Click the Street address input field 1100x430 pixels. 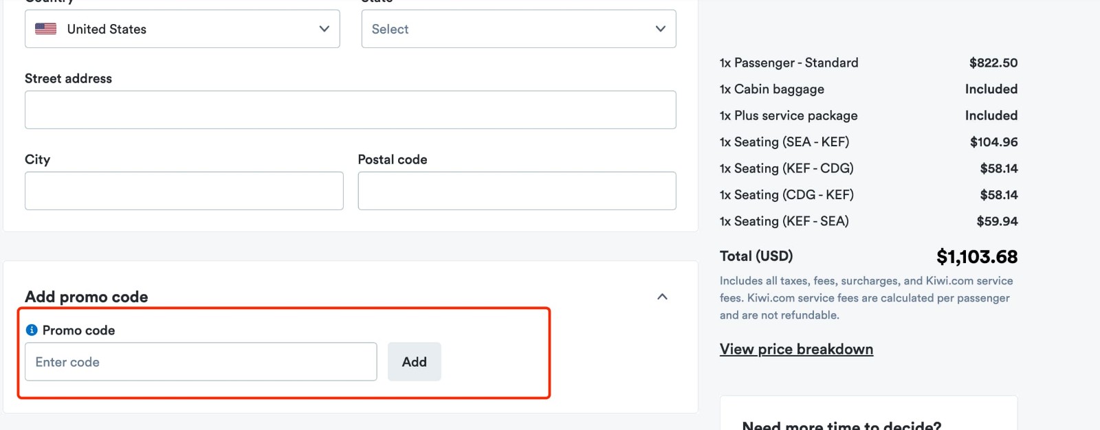tap(351, 109)
